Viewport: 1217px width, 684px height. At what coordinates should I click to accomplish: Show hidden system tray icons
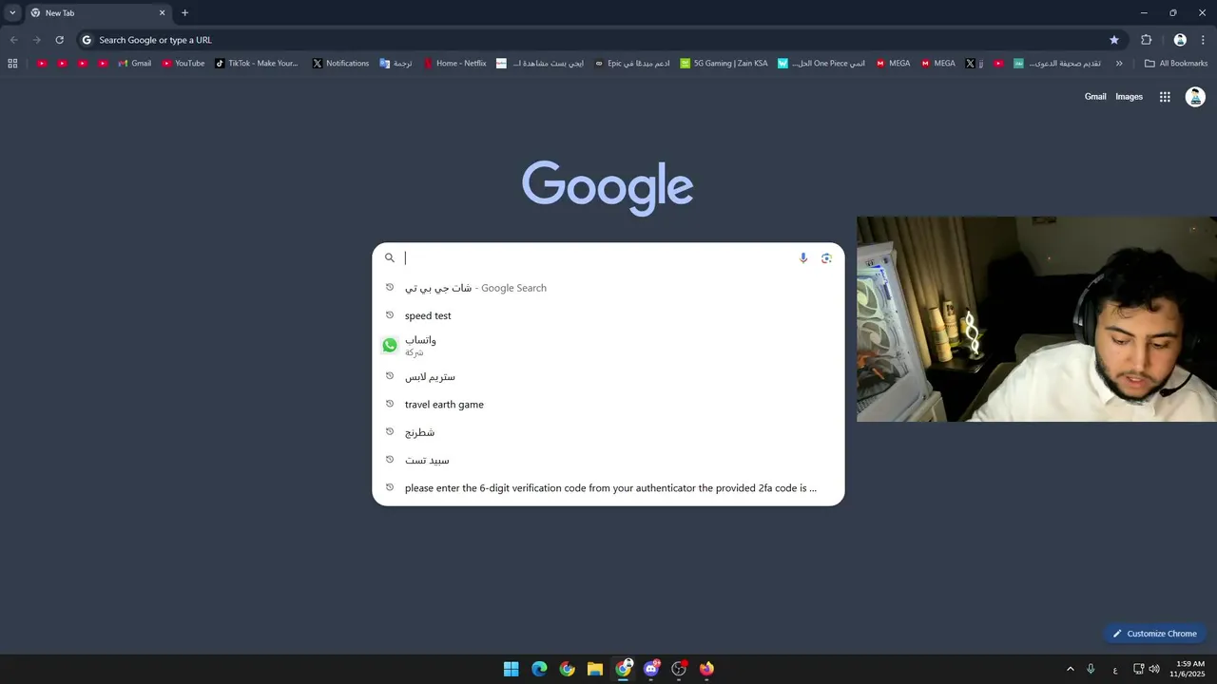click(1070, 669)
